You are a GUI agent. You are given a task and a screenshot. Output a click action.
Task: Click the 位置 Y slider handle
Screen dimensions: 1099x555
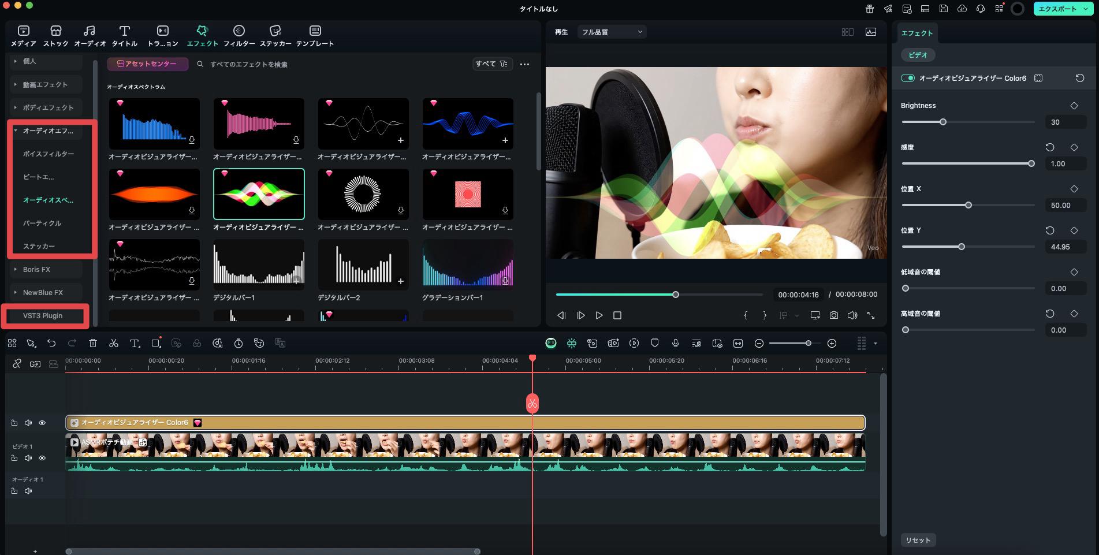pyautogui.click(x=961, y=247)
